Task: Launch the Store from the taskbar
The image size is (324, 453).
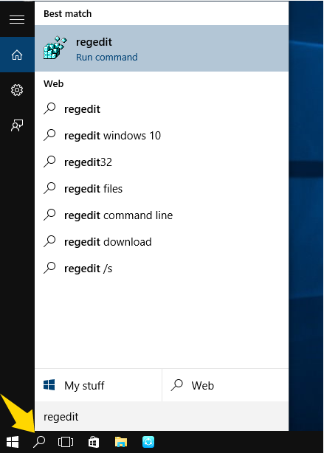Action: 93,442
